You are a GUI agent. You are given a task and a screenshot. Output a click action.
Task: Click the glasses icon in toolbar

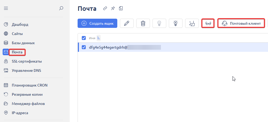[208, 23]
